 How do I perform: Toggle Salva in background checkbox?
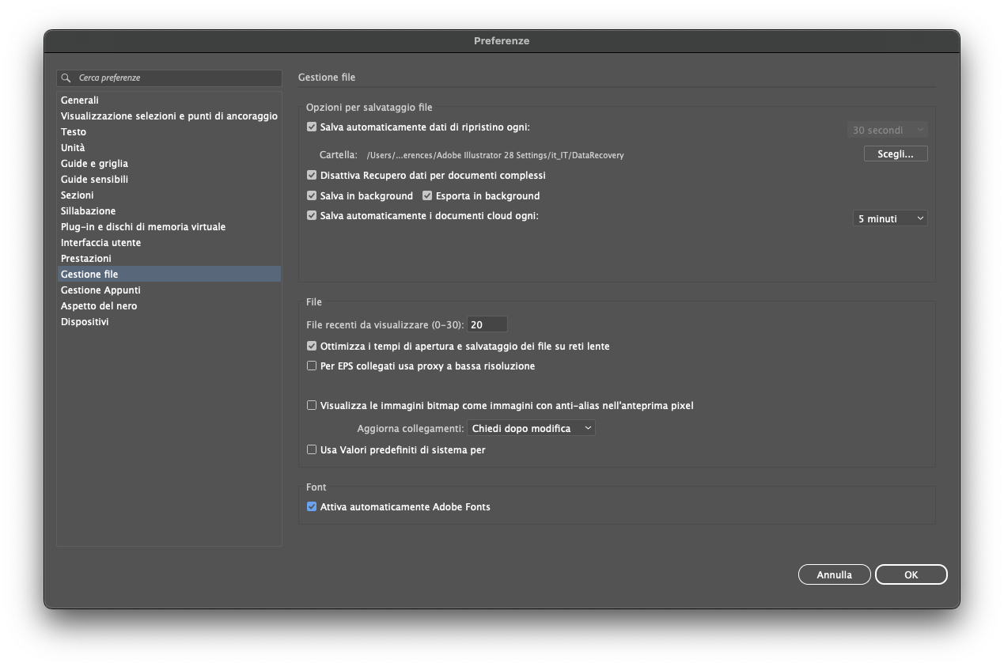coord(312,196)
